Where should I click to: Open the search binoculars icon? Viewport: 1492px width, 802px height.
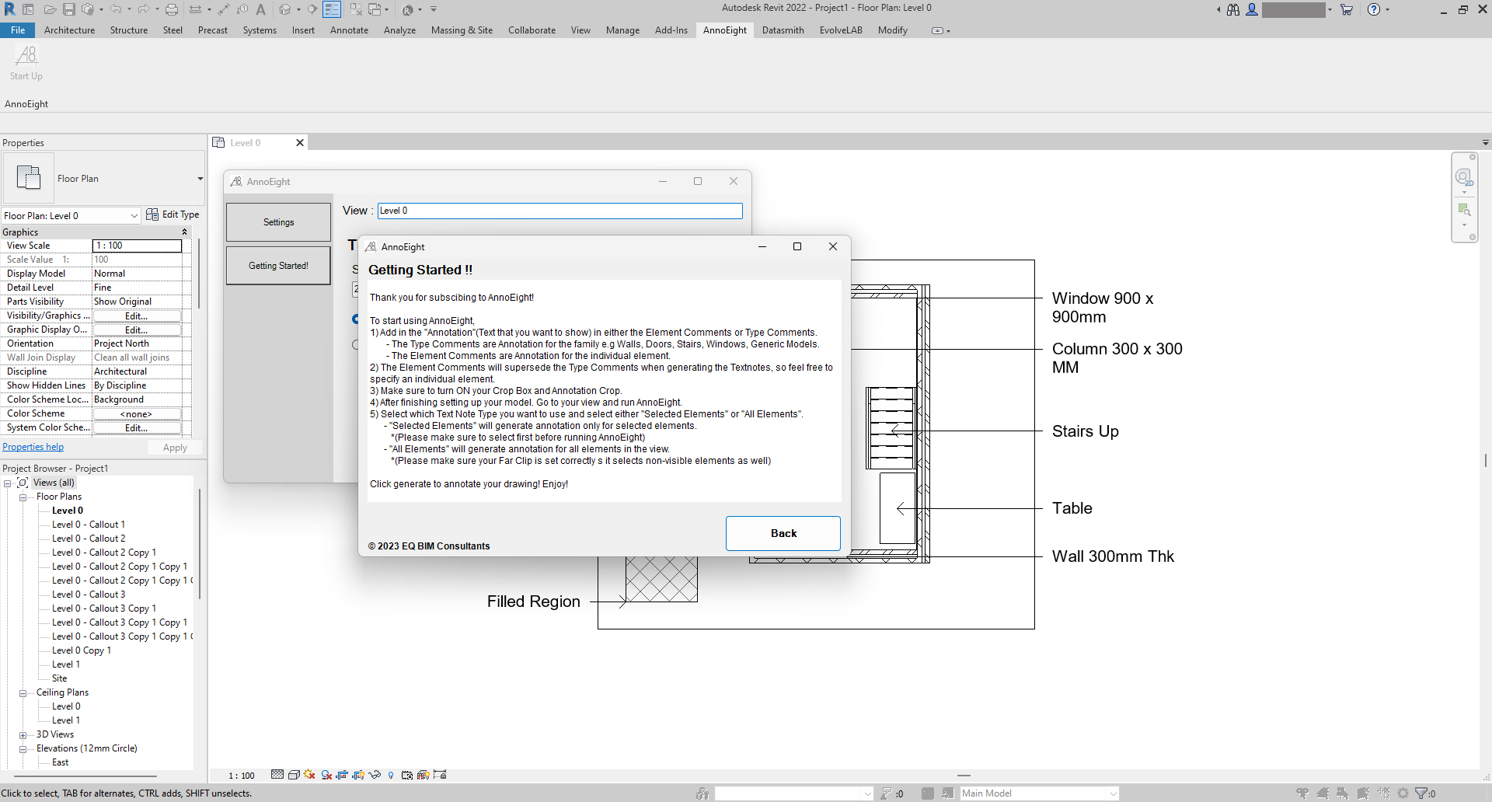tap(1233, 9)
